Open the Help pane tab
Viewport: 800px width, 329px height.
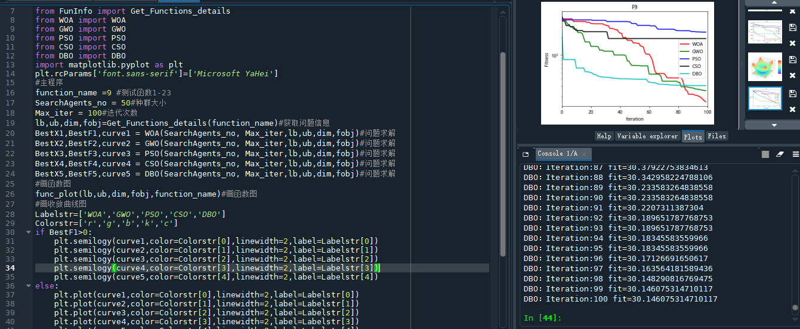604,136
